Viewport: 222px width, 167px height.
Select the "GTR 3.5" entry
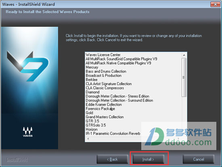[92, 121]
